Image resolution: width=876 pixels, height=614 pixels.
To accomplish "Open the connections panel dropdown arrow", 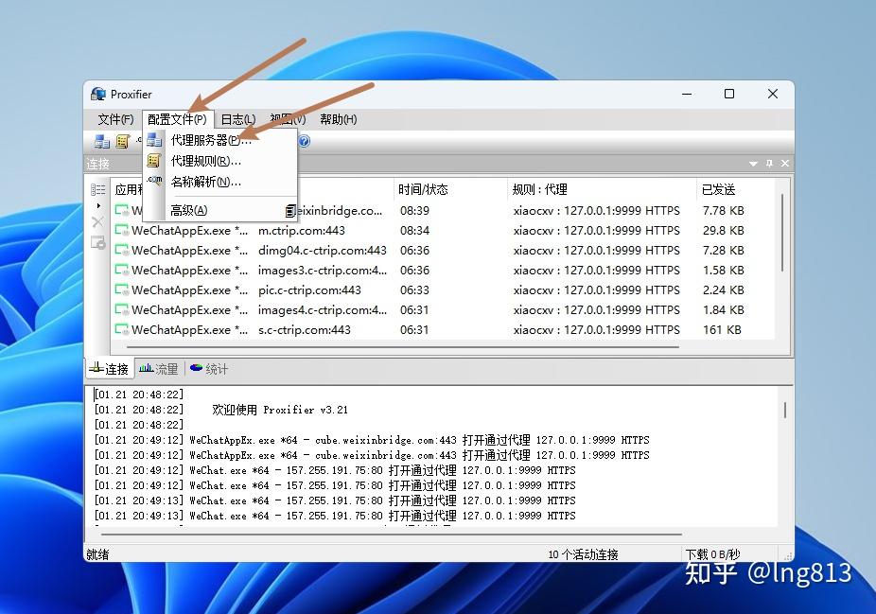I will [753, 164].
